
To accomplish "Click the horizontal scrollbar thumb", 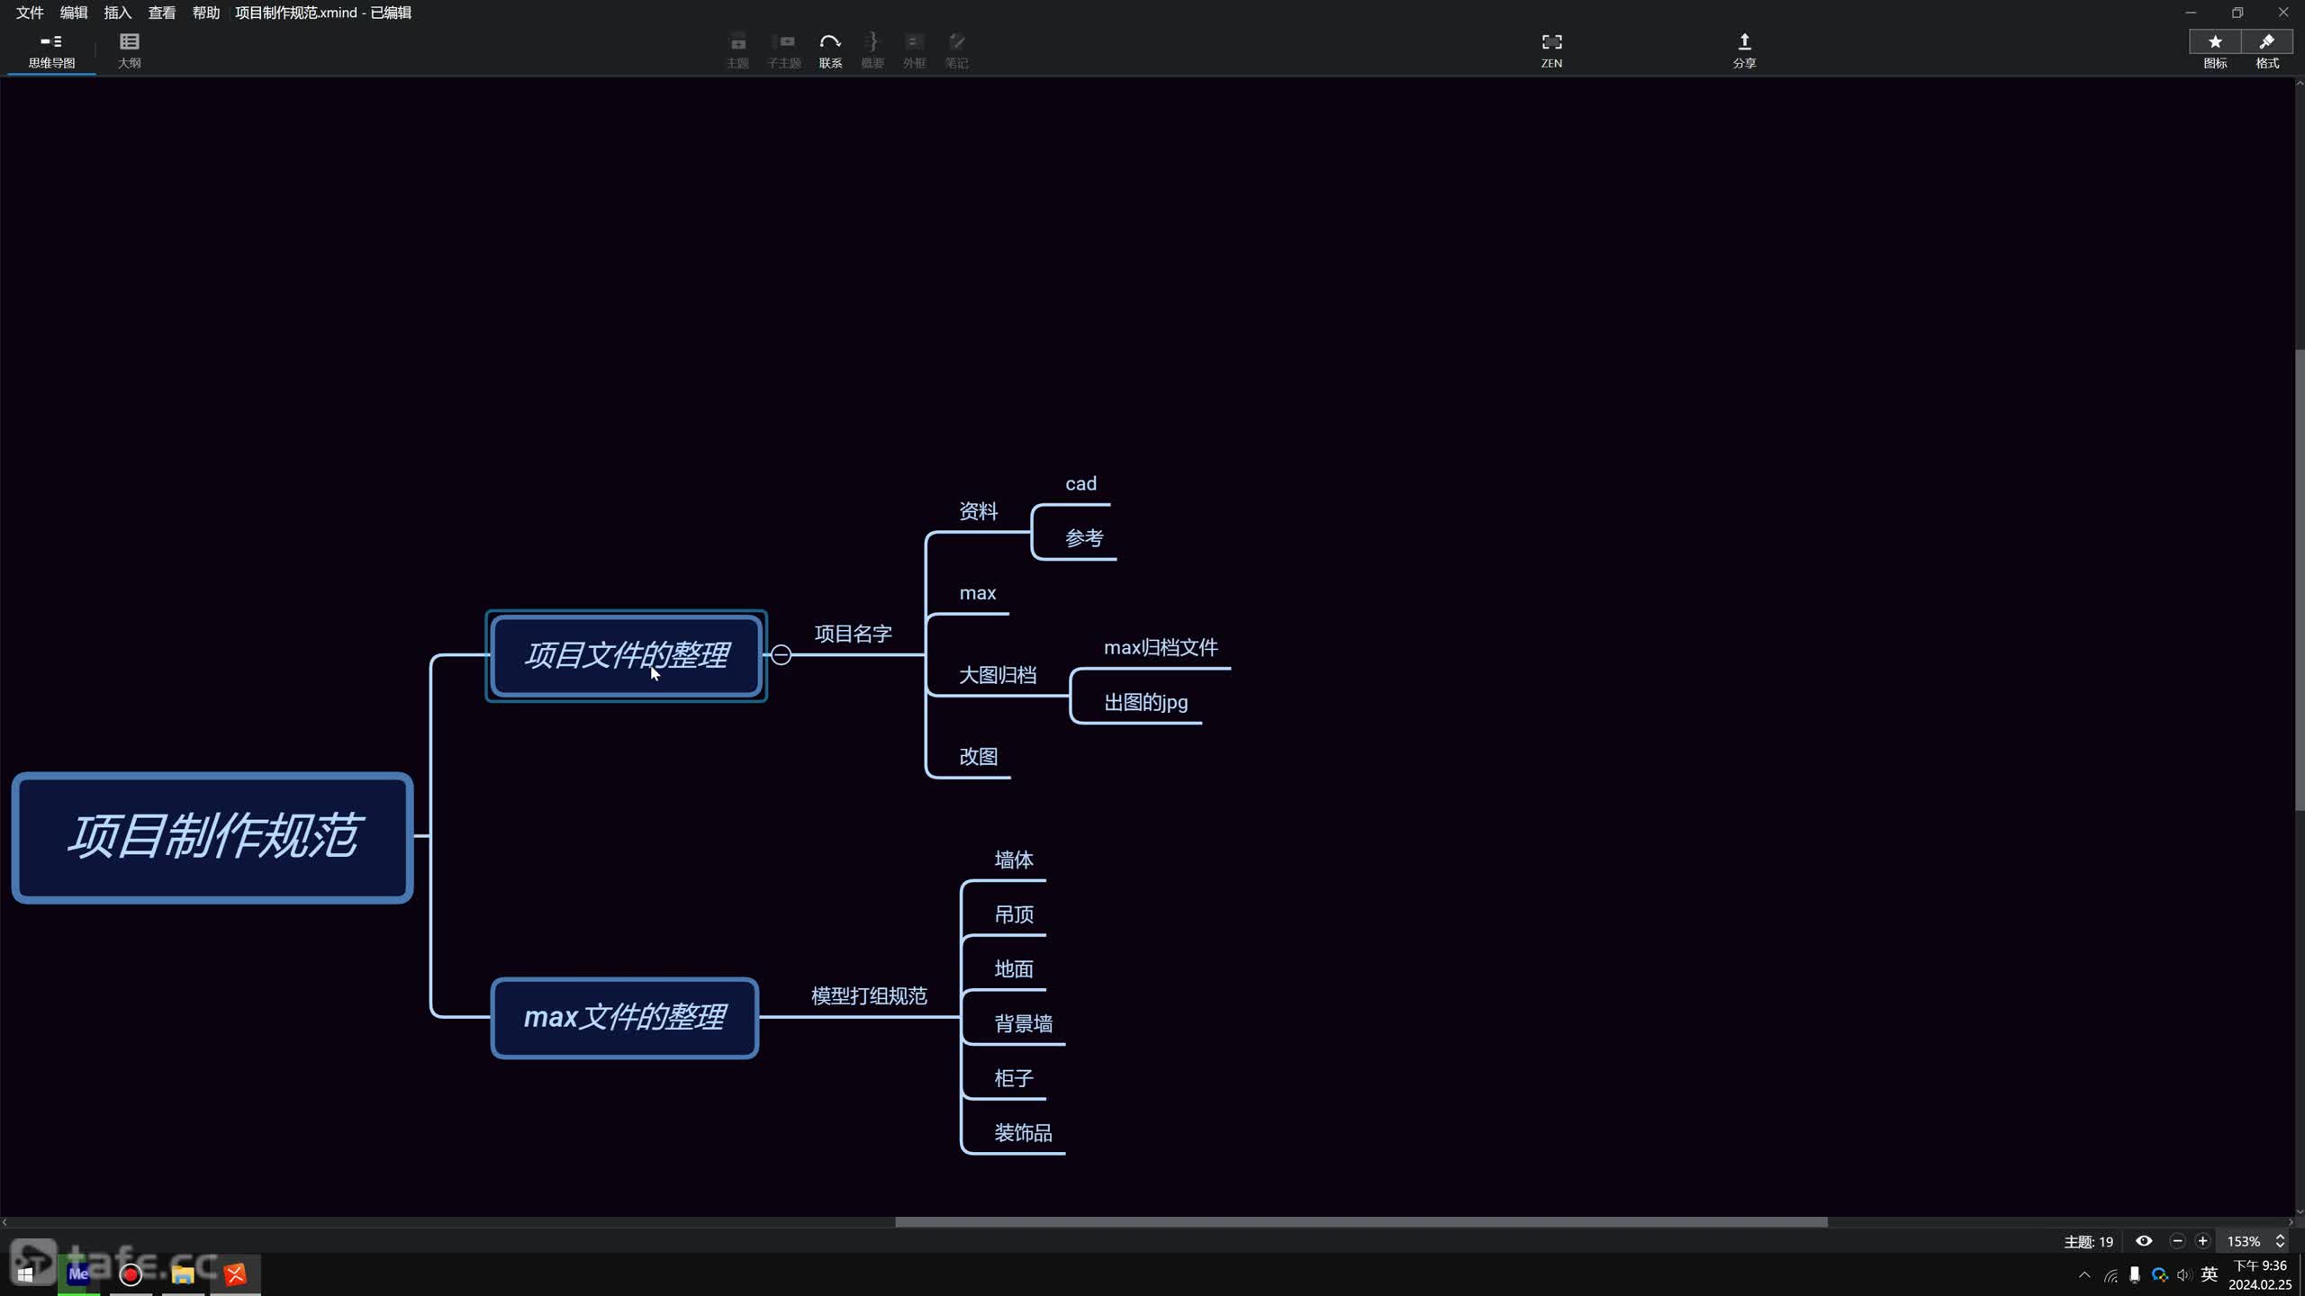I will point(1360,1222).
